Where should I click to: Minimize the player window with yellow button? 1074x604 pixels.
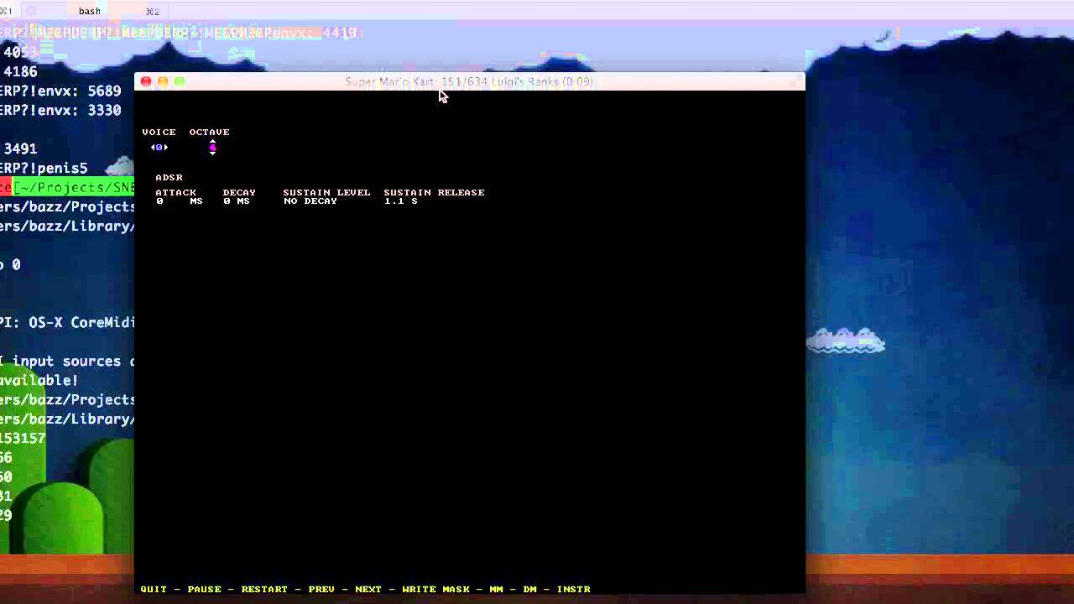coord(163,81)
